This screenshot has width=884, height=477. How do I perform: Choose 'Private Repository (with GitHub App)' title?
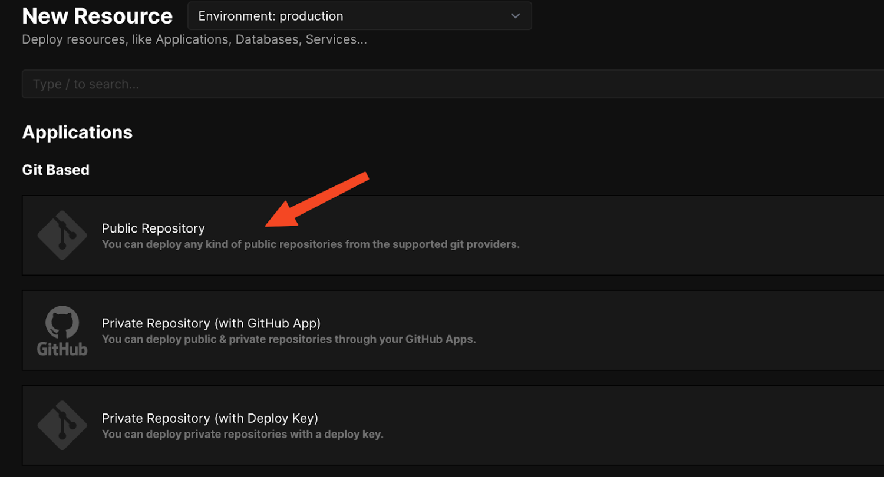tap(211, 323)
